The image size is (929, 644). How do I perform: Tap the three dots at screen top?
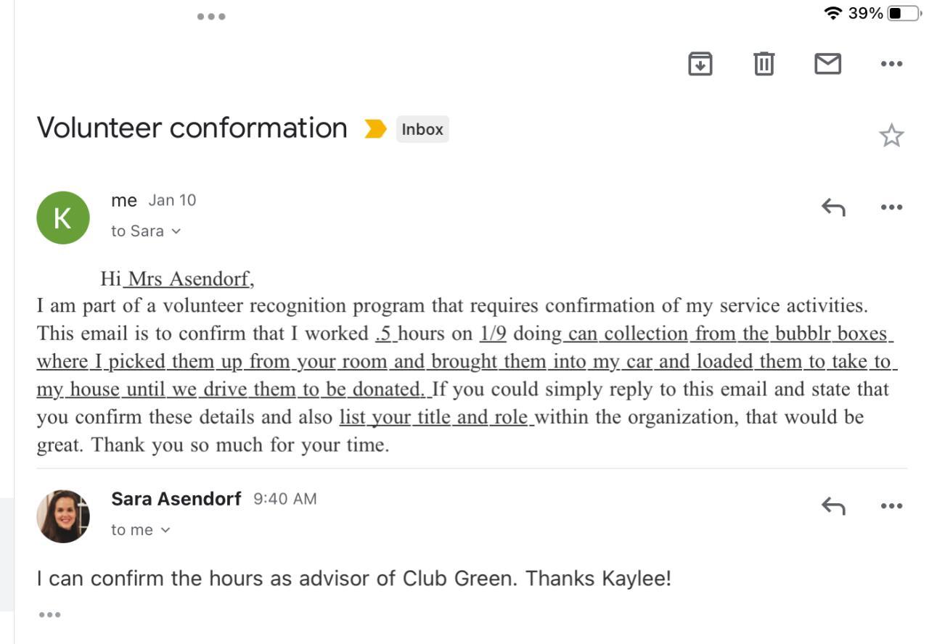[211, 16]
